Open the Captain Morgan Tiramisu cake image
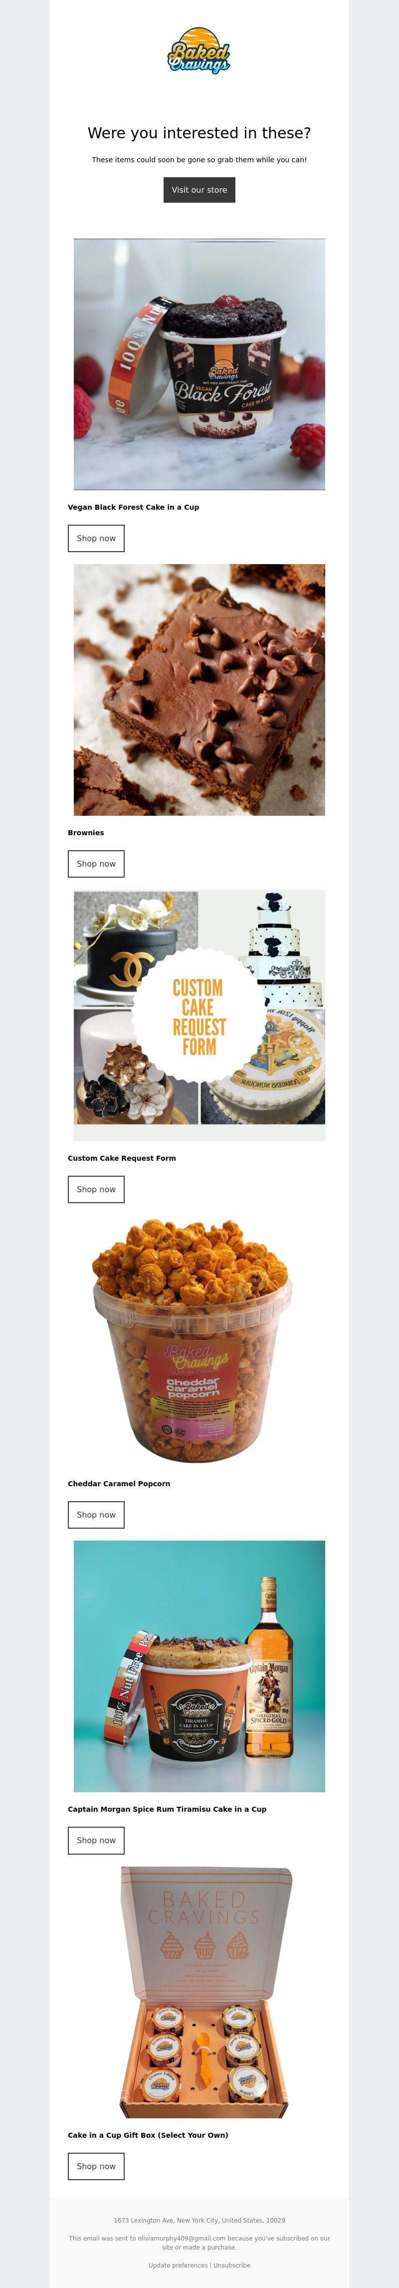 [x=199, y=1666]
